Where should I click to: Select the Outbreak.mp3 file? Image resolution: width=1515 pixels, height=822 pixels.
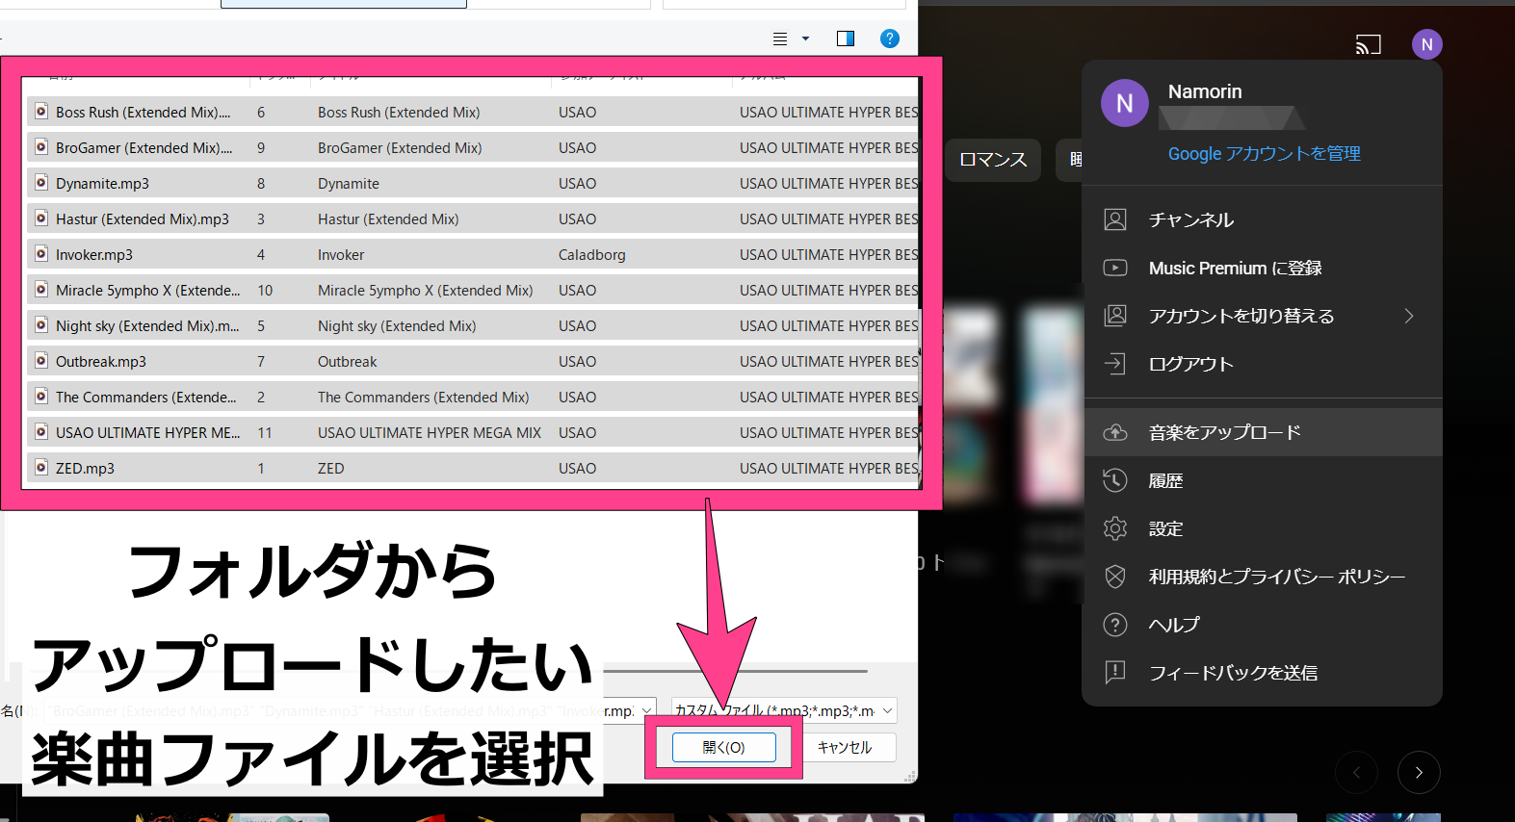474,362
